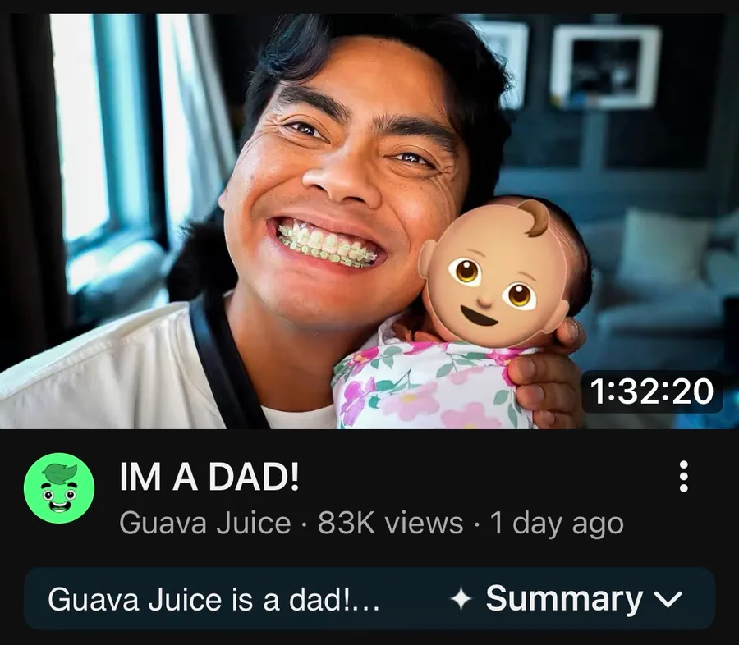This screenshot has height=645, width=739.
Task: Open the three-dot more options menu
Action: point(683,476)
